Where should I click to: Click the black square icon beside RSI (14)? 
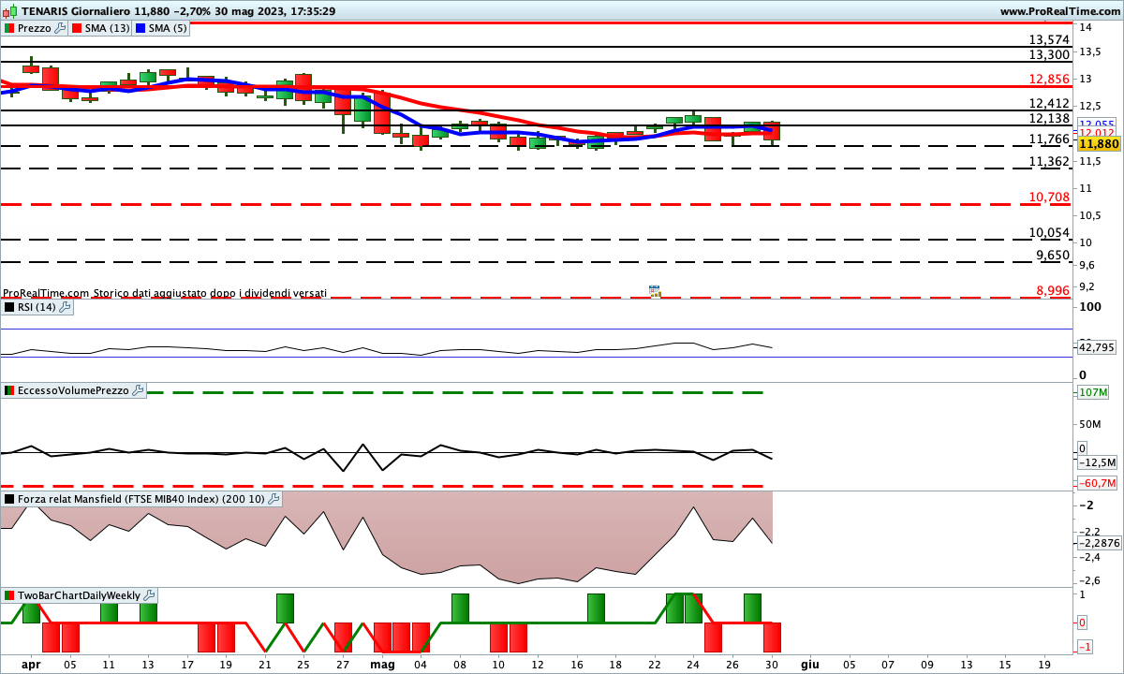coord(9,306)
